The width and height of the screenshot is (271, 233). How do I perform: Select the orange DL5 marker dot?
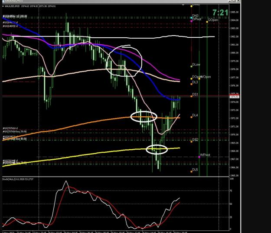(x=191, y=171)
